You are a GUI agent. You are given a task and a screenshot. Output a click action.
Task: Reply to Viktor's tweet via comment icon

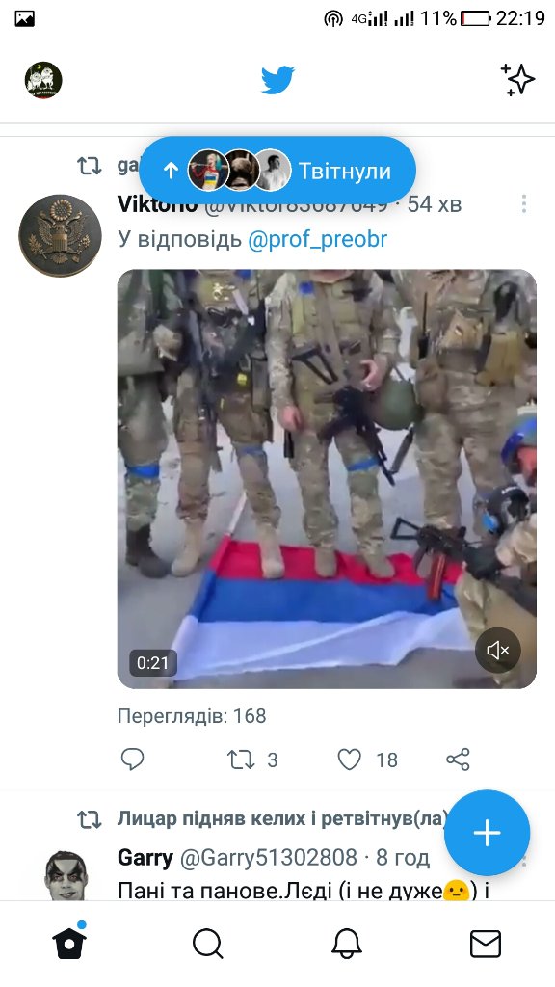(x=132, y=760)
